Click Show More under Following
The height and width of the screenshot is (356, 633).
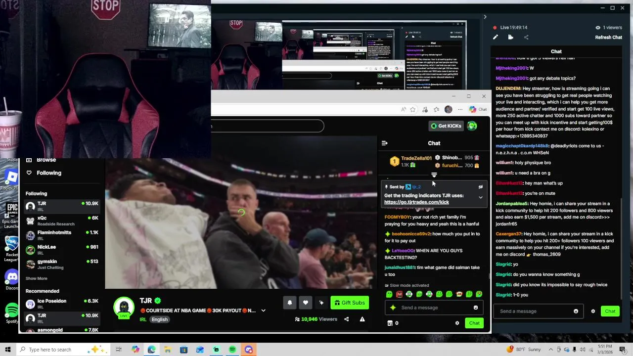point(37,278)
